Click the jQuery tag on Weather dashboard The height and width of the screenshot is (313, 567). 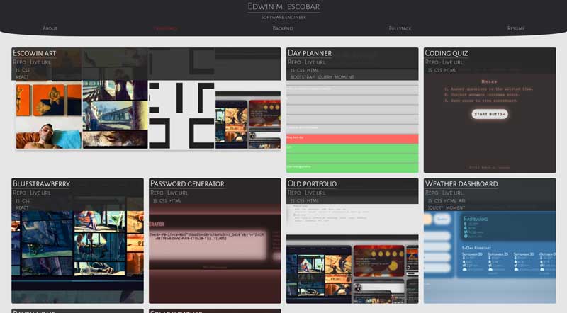pyautogui.click(x=435, y=207)
